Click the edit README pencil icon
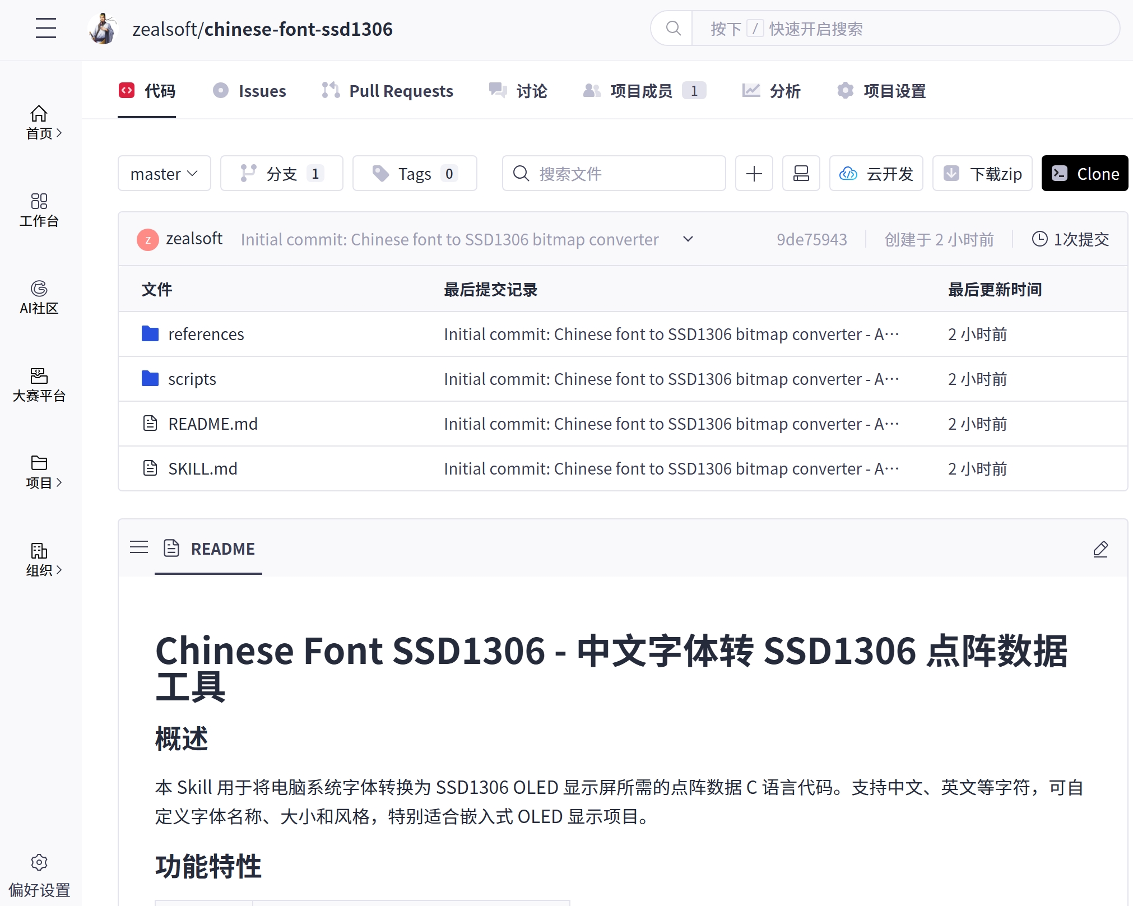Screen dimensions: 1133x906 coord(1100,549)
